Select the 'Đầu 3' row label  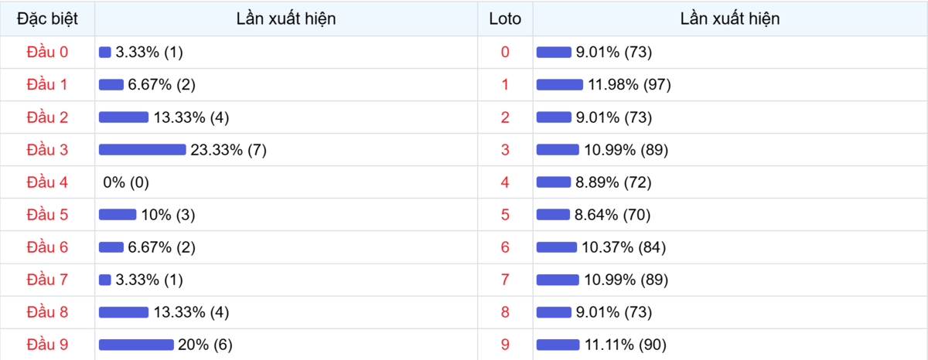47,150
